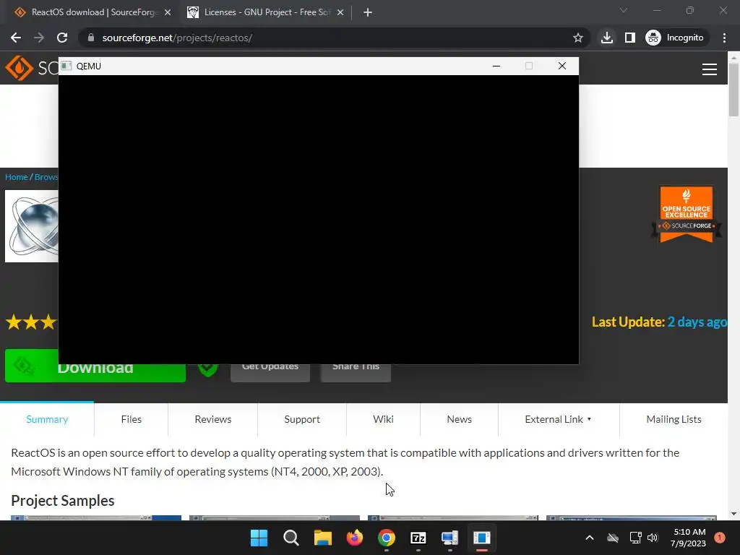Open network settings tray icon

[635, 538]
